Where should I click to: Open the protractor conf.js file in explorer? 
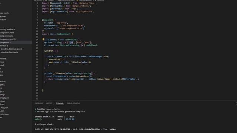tap(5, 13)
